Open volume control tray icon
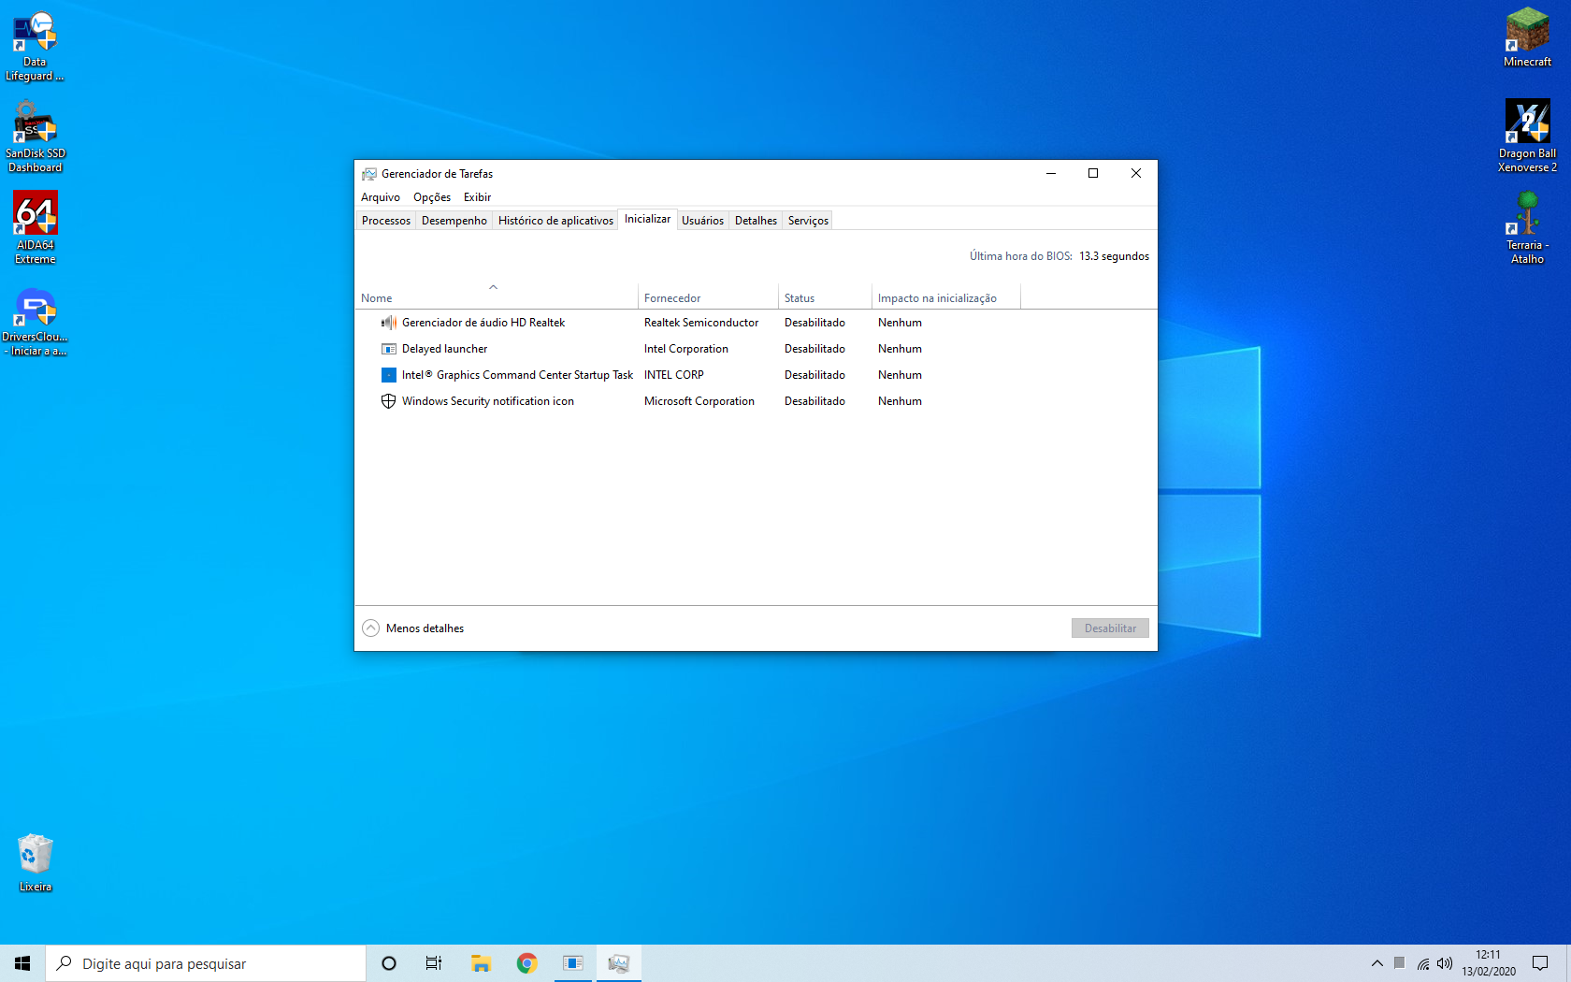 1445,963
